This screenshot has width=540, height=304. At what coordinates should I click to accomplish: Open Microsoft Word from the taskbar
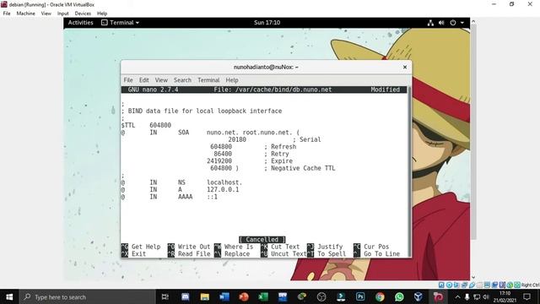pos(224,296)
